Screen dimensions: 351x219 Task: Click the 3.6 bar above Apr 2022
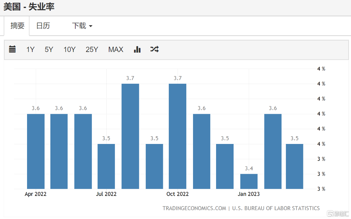pyautogui.click(x=36, y=151)
